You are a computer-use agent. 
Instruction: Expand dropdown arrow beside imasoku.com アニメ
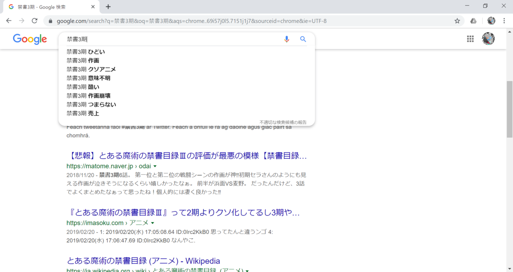tap(153, 223)
